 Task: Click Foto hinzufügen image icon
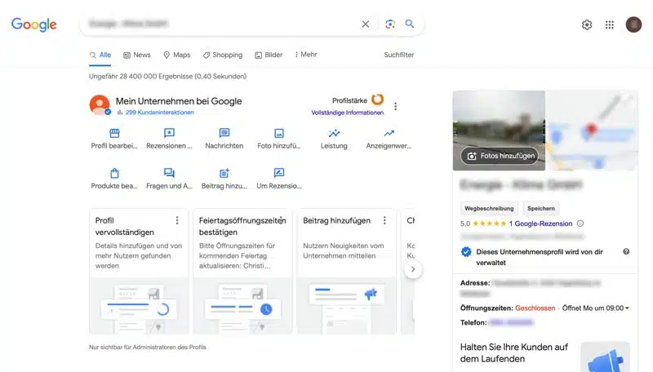279,133
